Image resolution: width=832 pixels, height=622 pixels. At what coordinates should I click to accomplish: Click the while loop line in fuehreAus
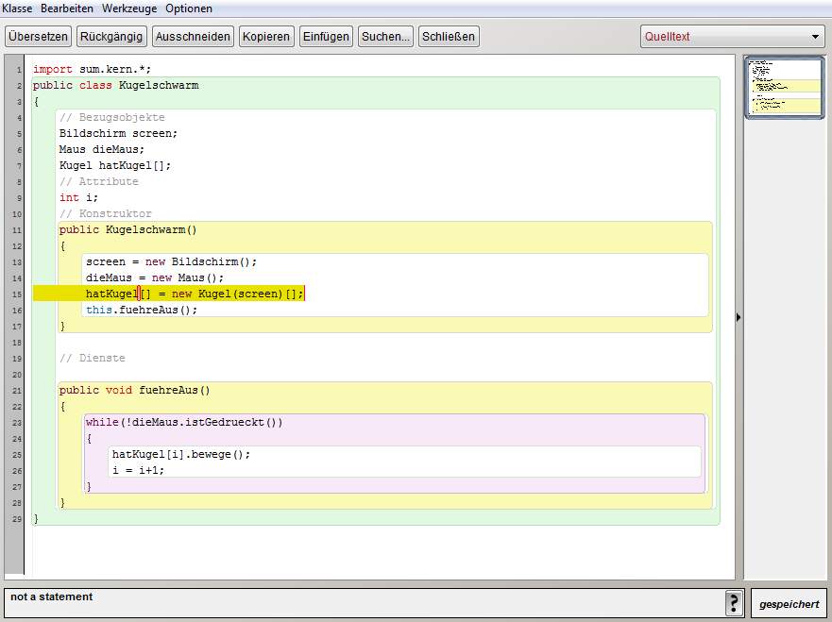[x=184, y=423]
